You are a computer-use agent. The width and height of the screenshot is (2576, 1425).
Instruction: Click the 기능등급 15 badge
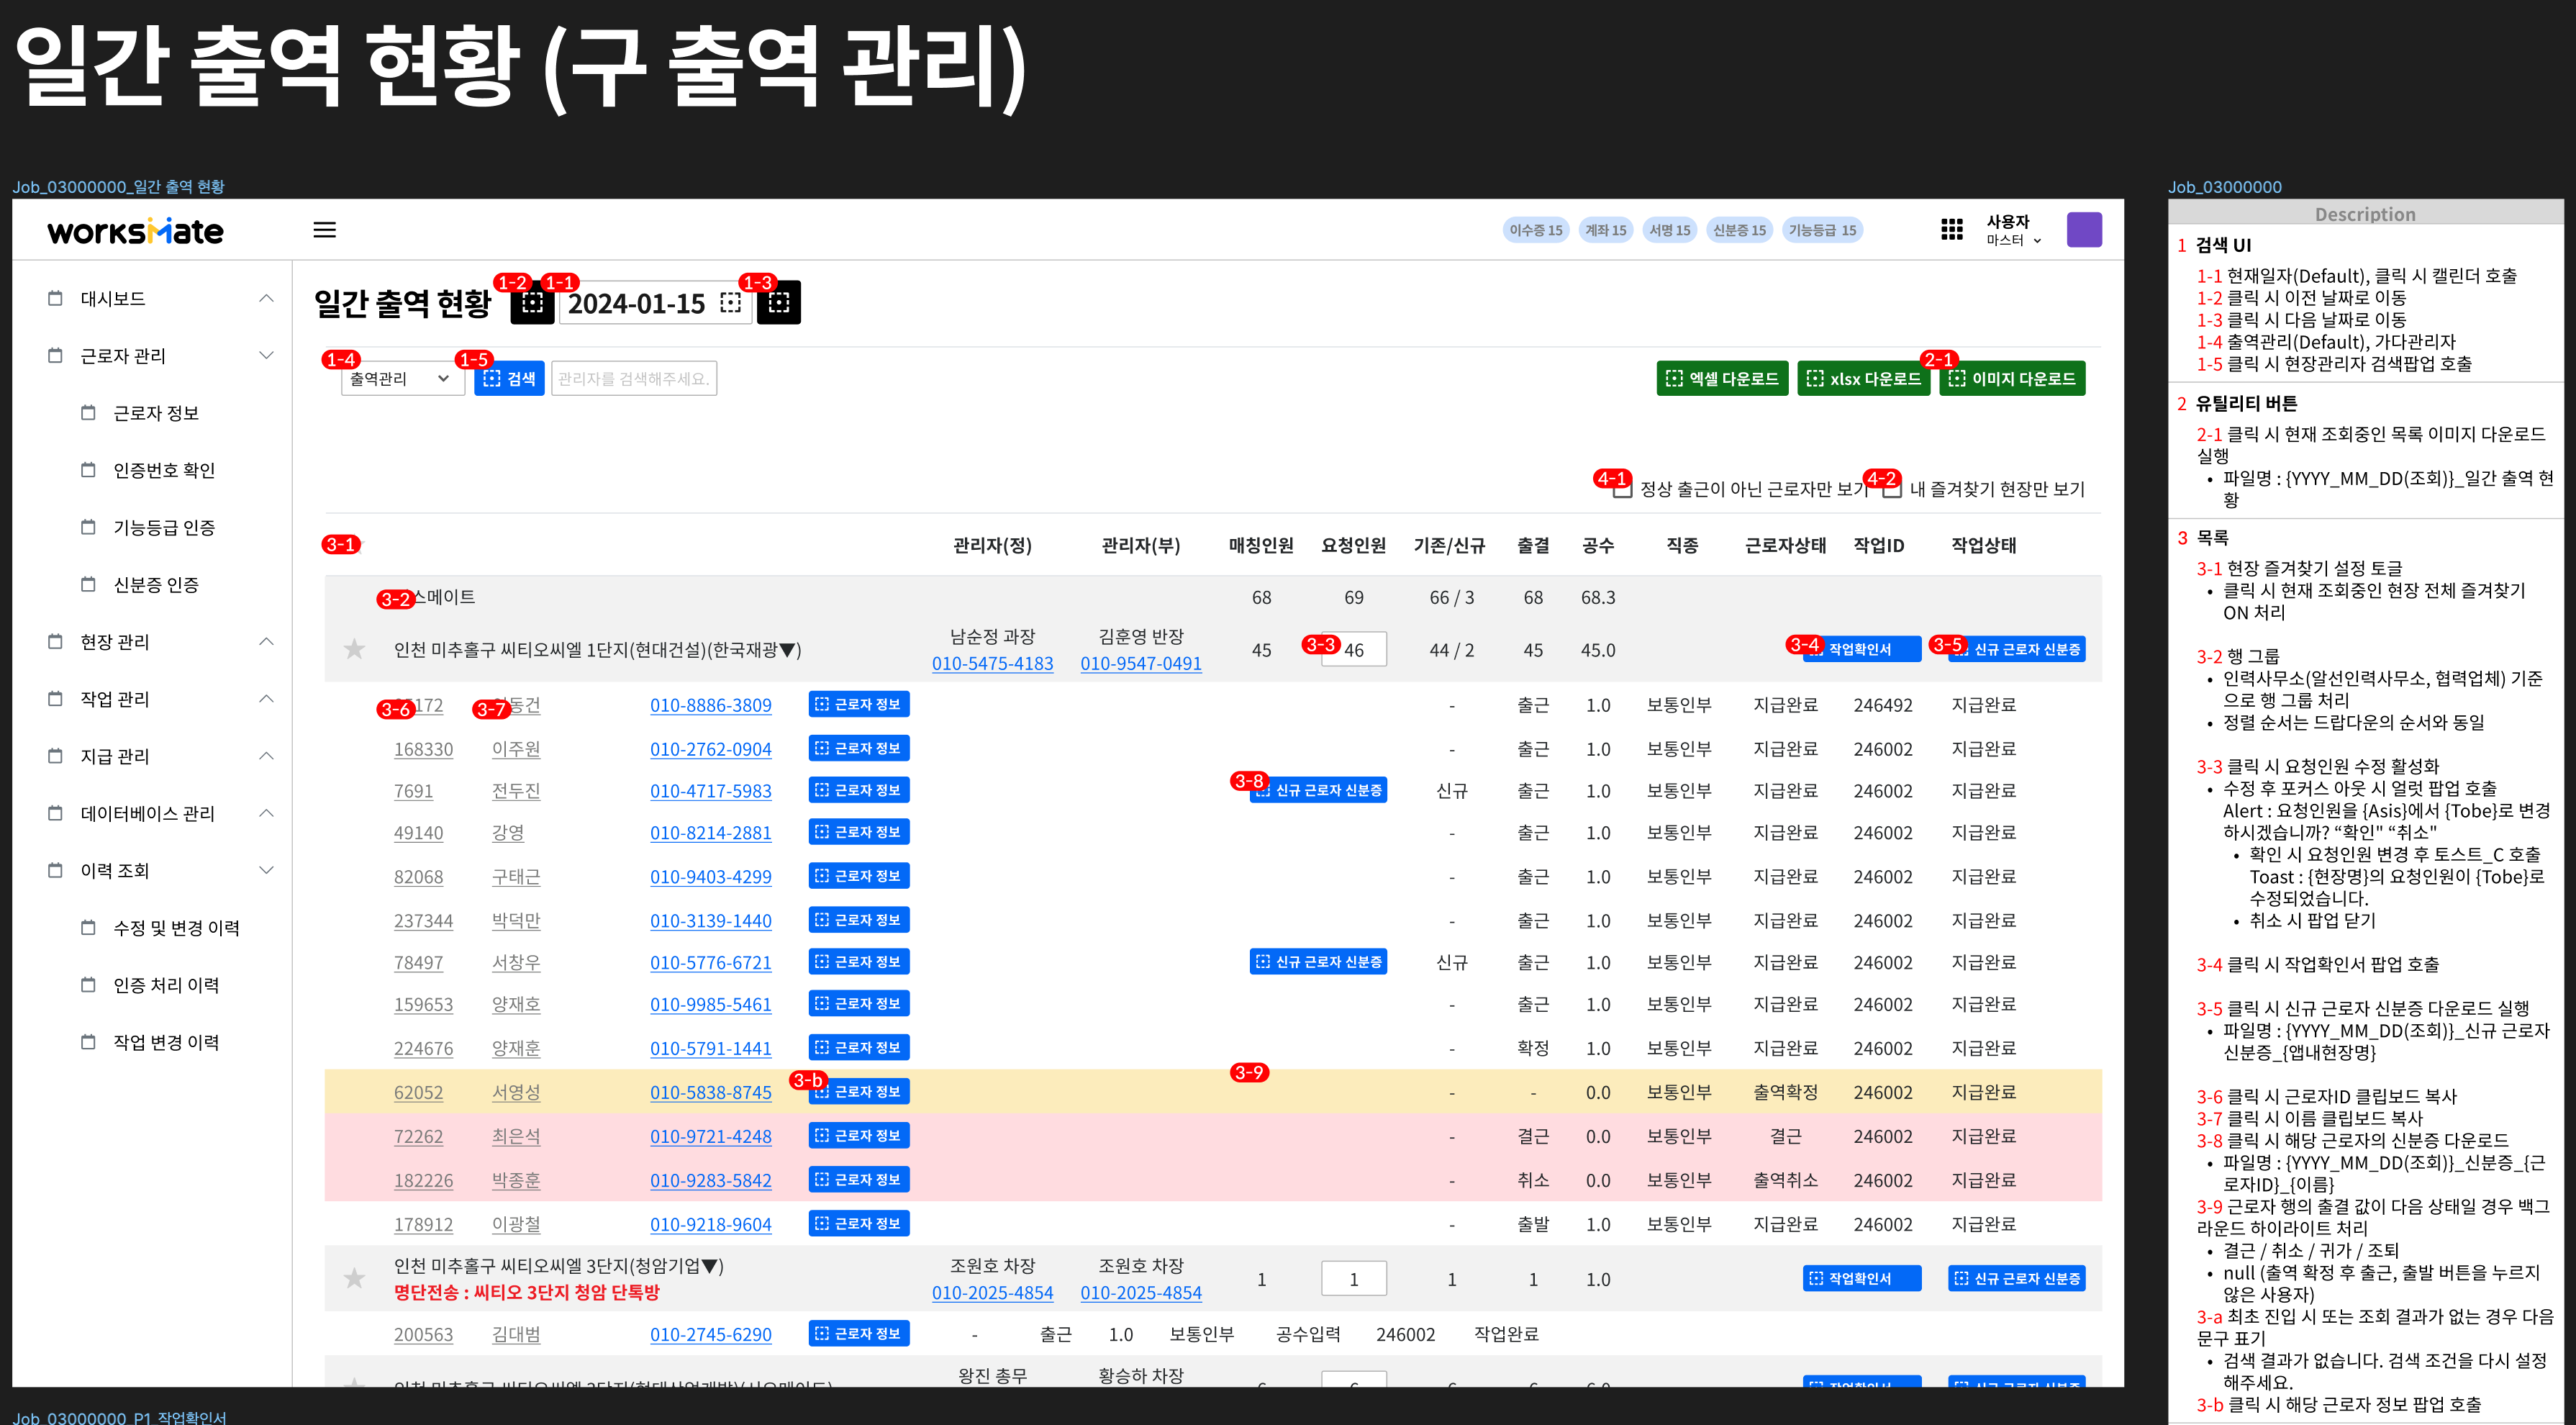click(x=1822, y=230)
